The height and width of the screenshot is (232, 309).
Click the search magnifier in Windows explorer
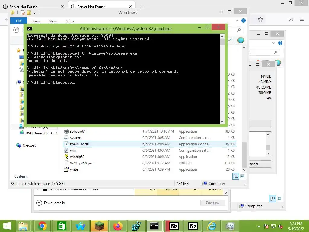click(239, 30)
